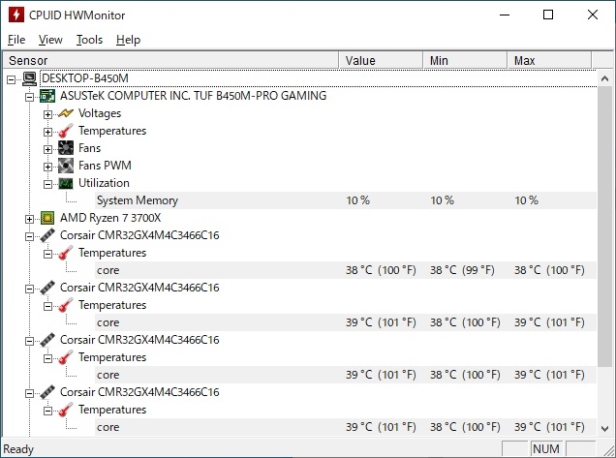Click thermometer icon under second Corsair module

(66, 305)
